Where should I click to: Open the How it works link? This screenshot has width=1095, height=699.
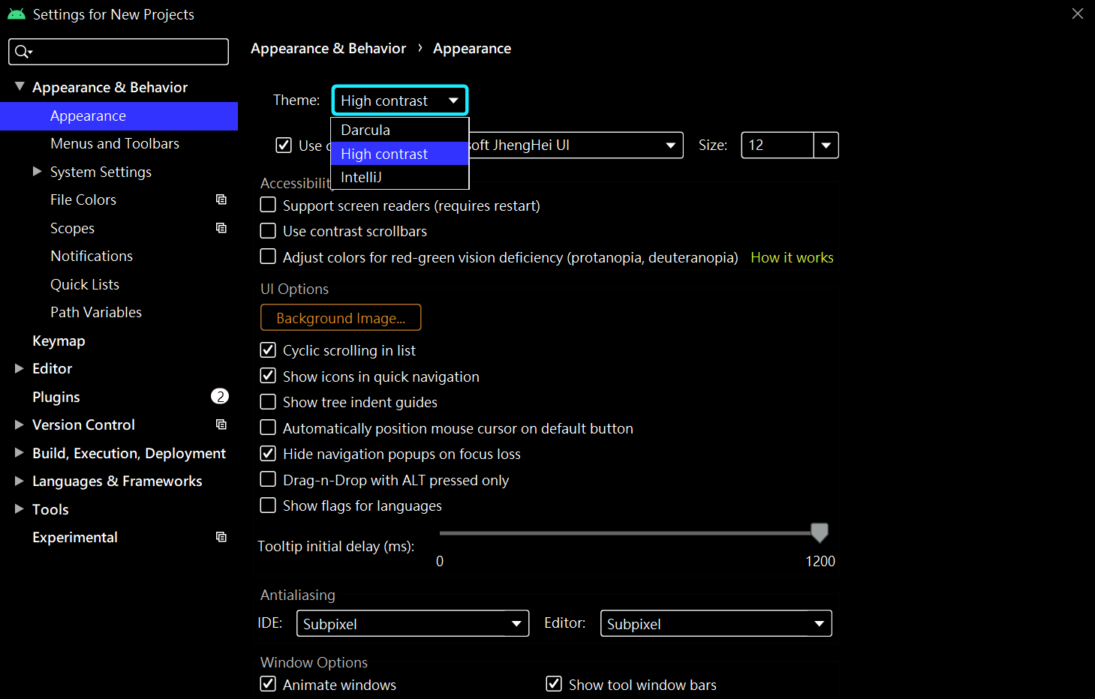point(792,257)
